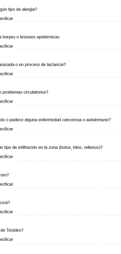Click the Especificar label under the Tiroides question

(7, 240)
